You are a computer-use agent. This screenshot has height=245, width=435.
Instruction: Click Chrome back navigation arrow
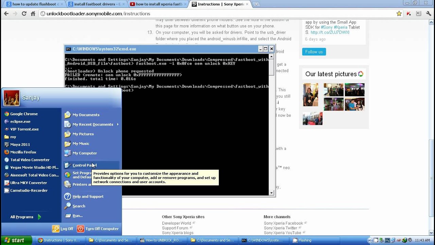pyautogui.click(x=6, y=14)
